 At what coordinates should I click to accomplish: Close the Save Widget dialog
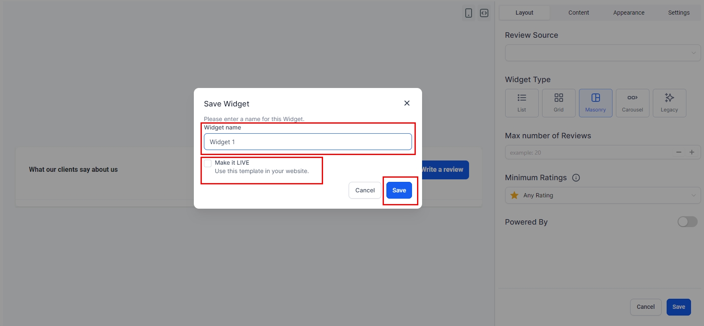(x=407, y=103)
